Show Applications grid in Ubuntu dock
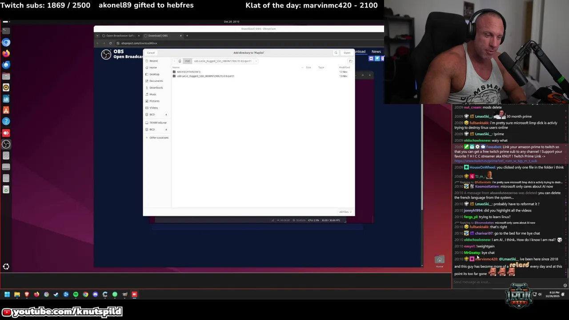This screenshot has width=569, height=320. pyautogui.click(x=6, y=267)
